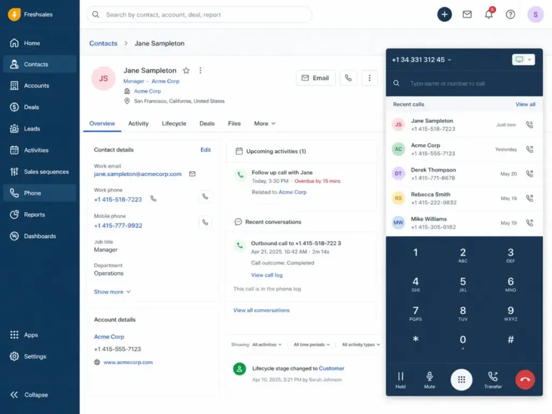This screenshot has height=414, width=552.
Task: Open Customer lifecycle stage link
Action: [332, 368]
